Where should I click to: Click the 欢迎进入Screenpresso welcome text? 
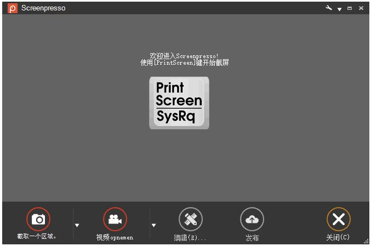[x=184, y=56]
